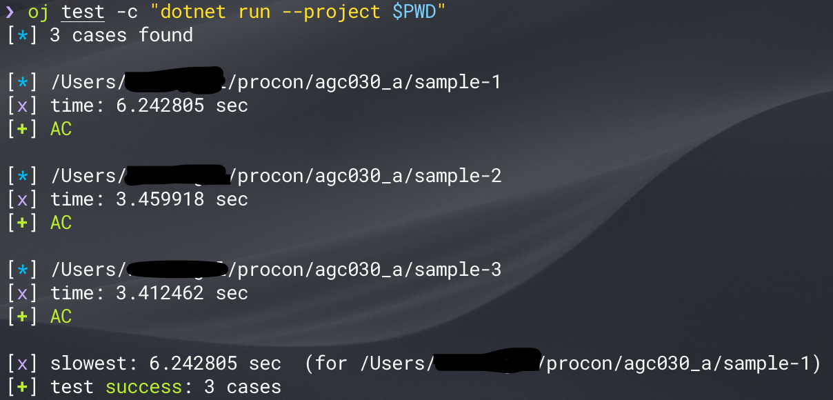Screen dimensions: 833x400
Task: Click the green 'success' word on last line
Action: (x=143, y=387)
